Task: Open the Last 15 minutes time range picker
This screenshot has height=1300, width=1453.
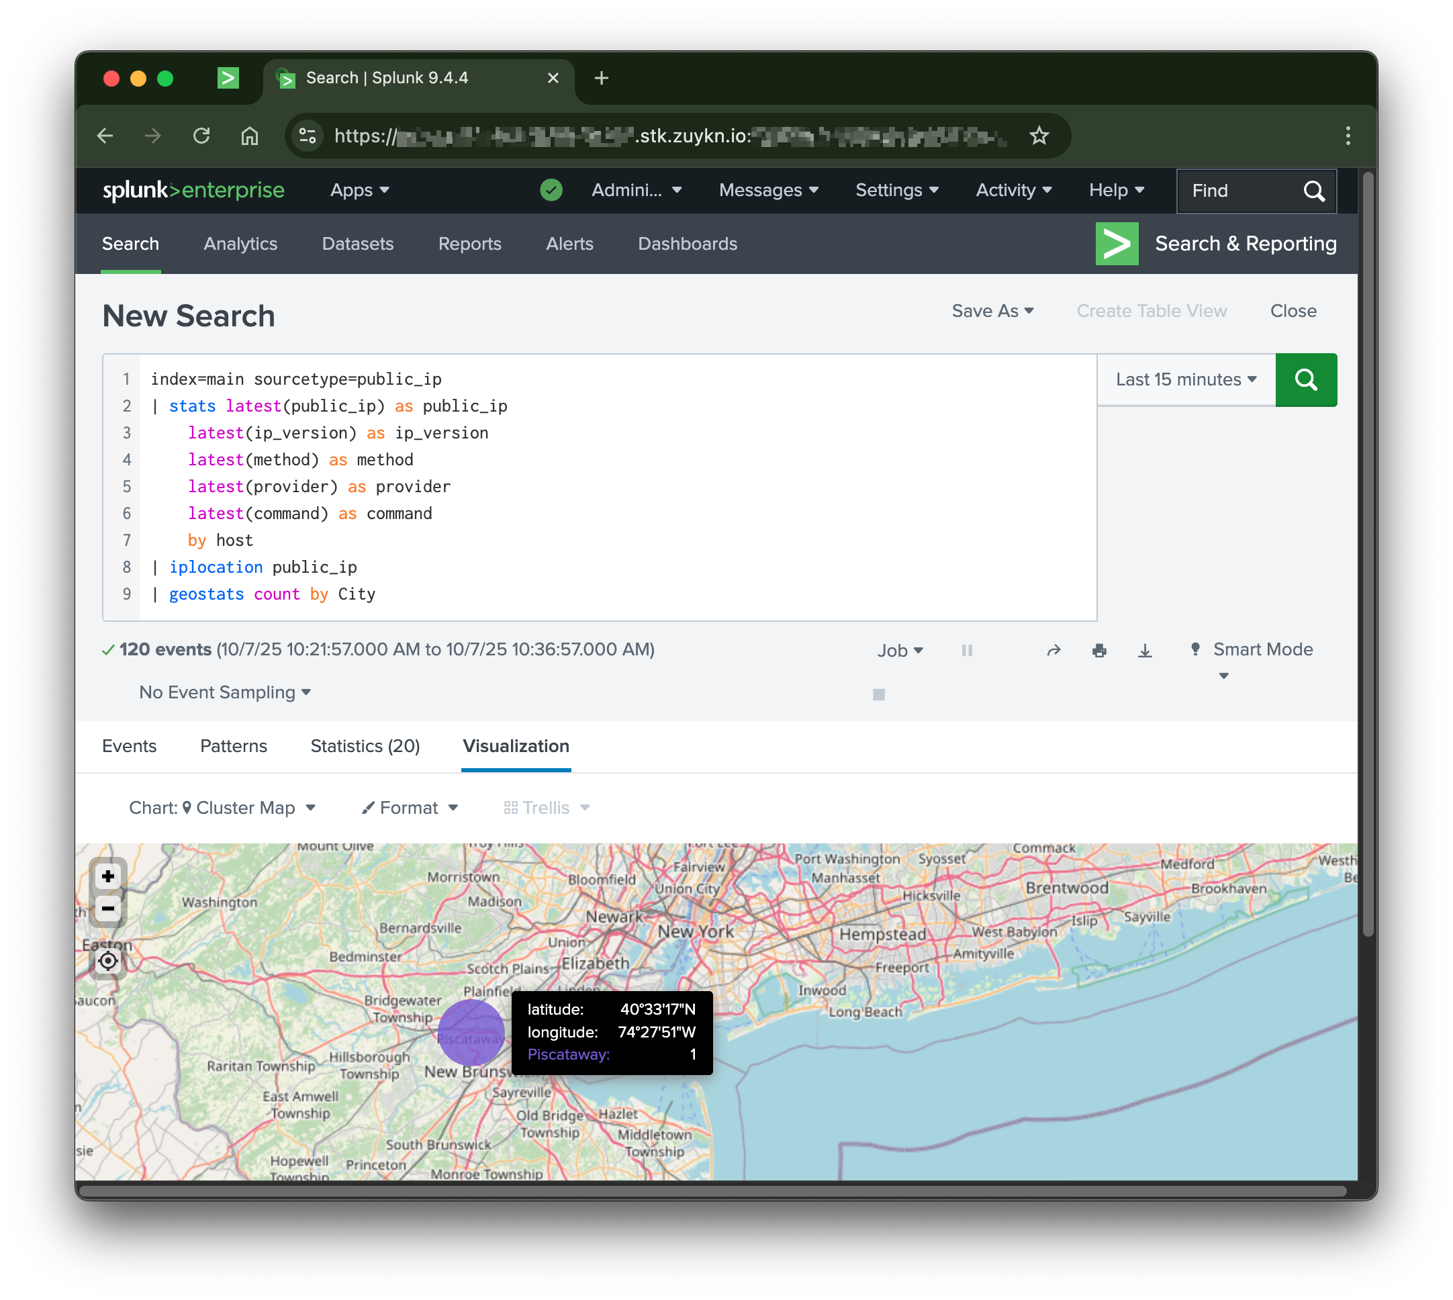Action: (x=1184, y=379)
